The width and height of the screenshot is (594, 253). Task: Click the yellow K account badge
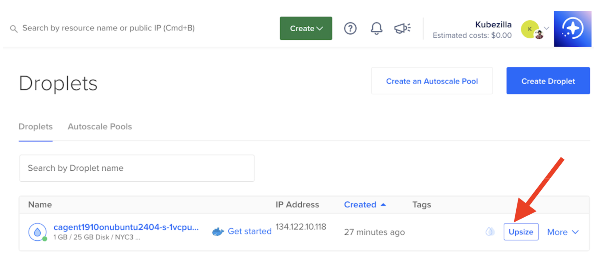coord(529,29)
